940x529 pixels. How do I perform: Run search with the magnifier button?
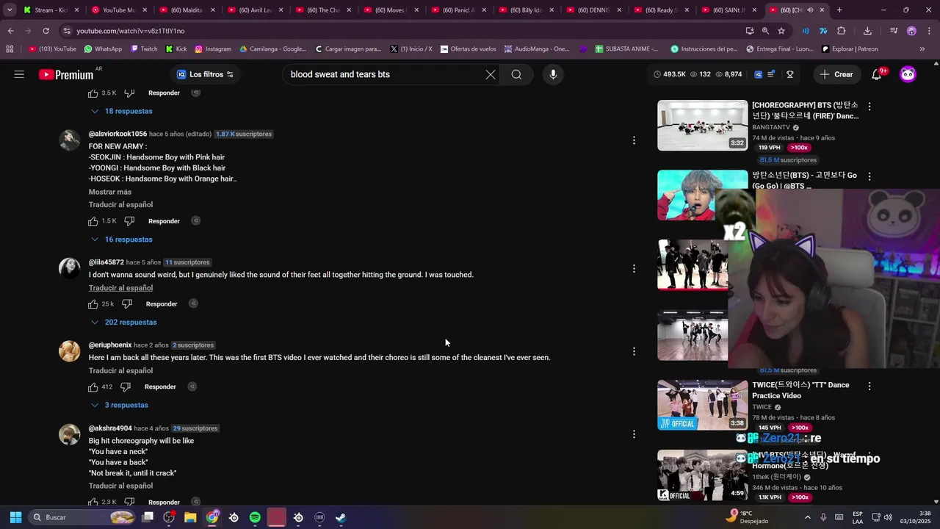coord(516,74)
